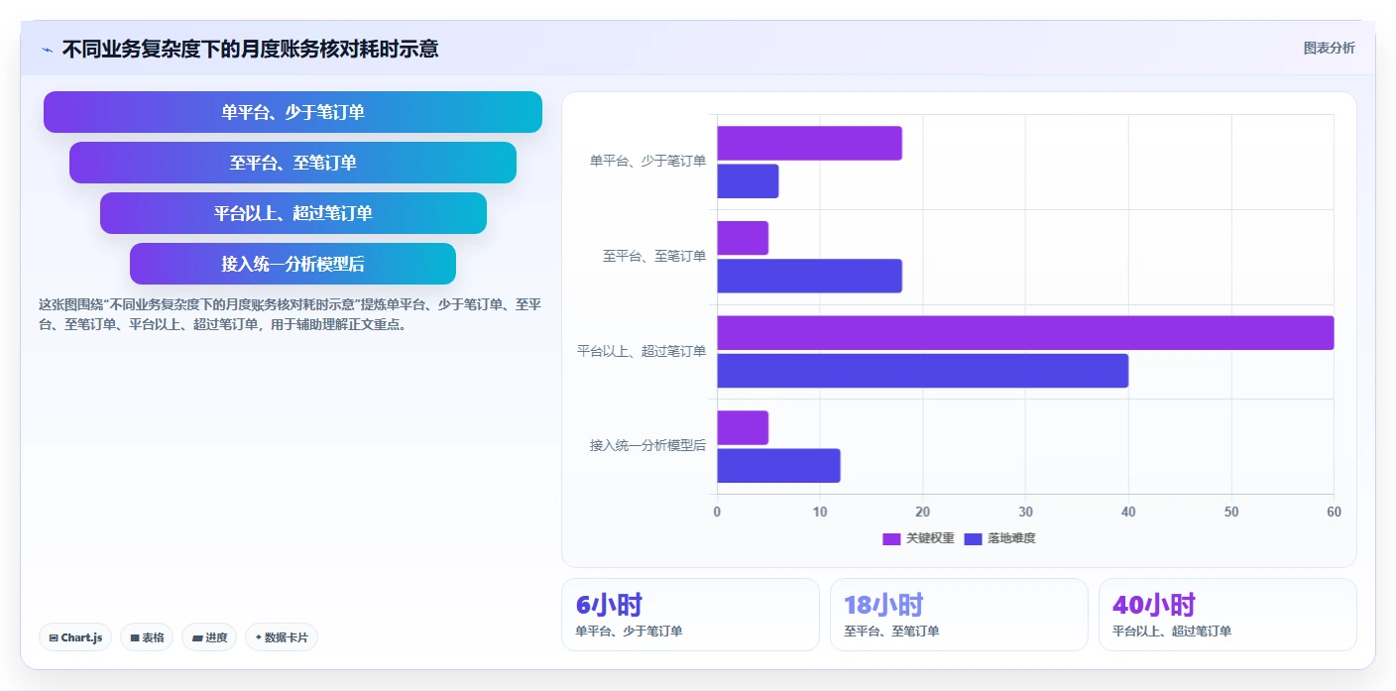Click the blue 落地难度 bar for 接入统一分析模型后

[778, 466]
